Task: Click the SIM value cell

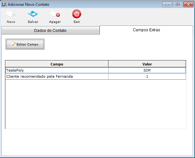Action: [x=147, y=70]
